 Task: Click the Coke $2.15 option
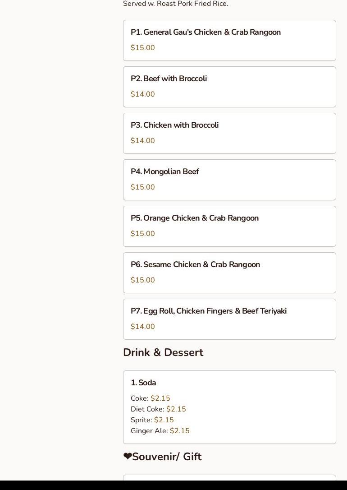151,398
